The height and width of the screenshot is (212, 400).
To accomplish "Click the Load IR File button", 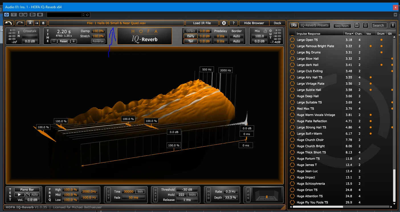I will coord(202,23).
